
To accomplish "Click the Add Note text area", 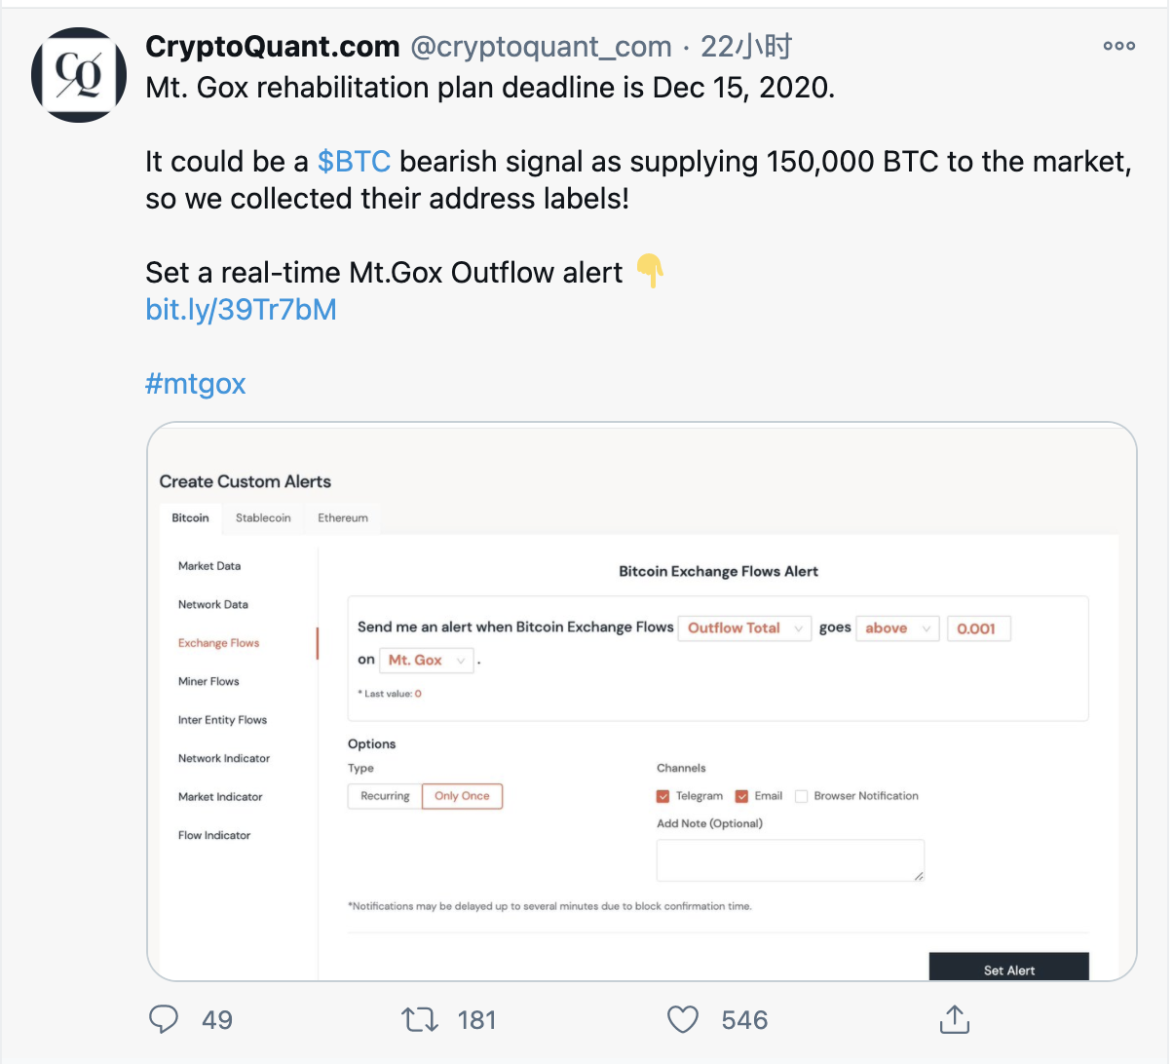I will [790, 860].
